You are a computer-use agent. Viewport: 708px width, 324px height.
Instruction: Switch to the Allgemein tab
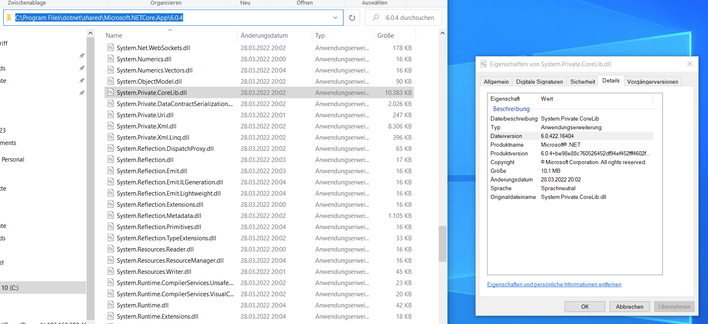point(496,82)
